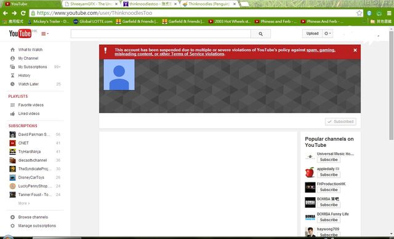Click the YouTube search input field
The image size is (394, 239).
pyautogui.click(x=161, y=34)
